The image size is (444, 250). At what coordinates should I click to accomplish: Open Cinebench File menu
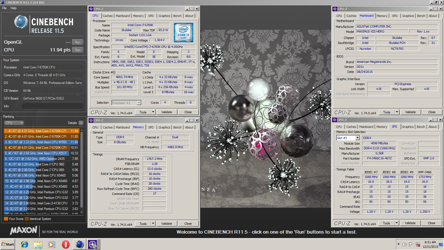click(4, 8)
